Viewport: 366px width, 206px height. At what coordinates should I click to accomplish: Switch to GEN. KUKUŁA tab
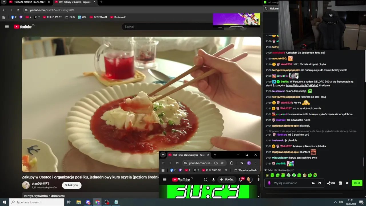click(x=29, y=2)
